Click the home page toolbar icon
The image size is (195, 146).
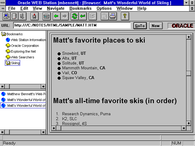pyautogui.click(x=47, y=16)
